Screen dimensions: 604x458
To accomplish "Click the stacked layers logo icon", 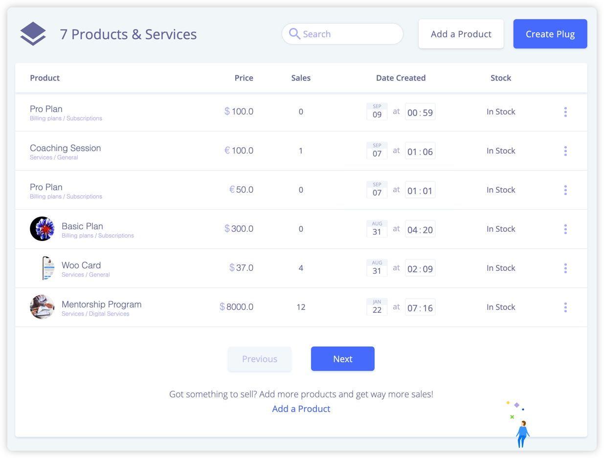I will tap(33, 34).
